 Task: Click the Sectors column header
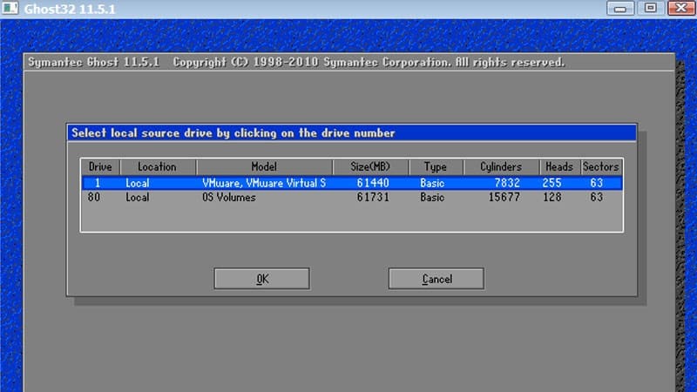coord(601,166)
